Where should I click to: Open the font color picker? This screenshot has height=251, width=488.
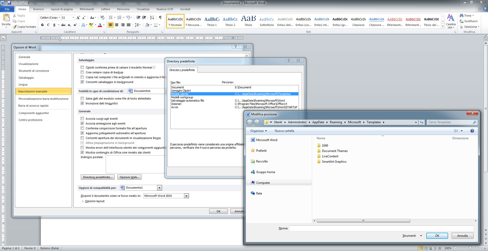(104, 25)
